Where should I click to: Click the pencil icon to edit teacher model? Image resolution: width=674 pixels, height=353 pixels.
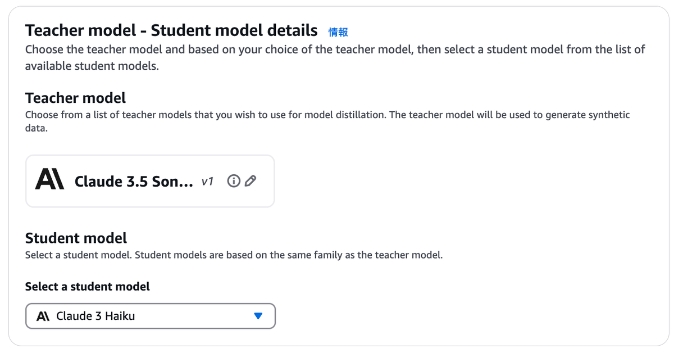pyautogui.click(x=251, y=181)
